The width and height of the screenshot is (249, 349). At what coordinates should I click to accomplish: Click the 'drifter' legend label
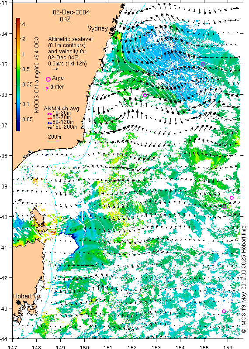tap(57, 86)
